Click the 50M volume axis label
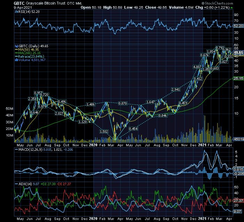Screen dimensions: 244x222 pyautogui.click(x=9, y=109)
